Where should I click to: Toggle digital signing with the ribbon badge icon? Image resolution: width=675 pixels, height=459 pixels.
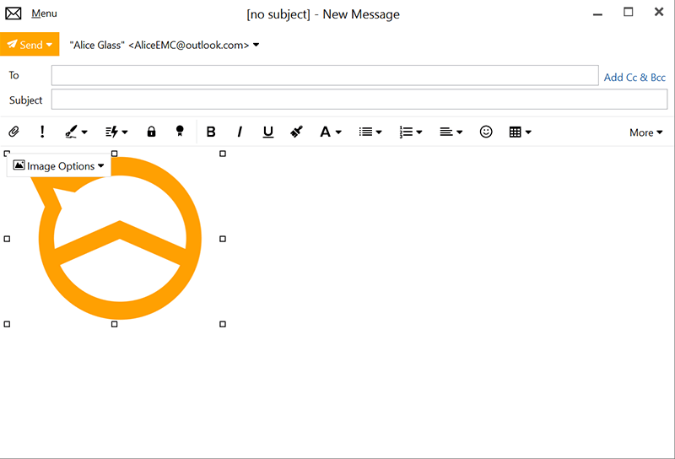(180, 132)
